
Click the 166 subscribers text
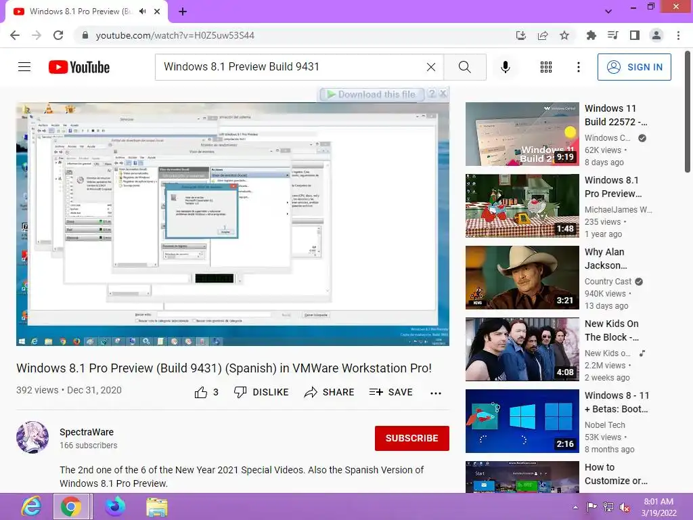click(89, 446)
